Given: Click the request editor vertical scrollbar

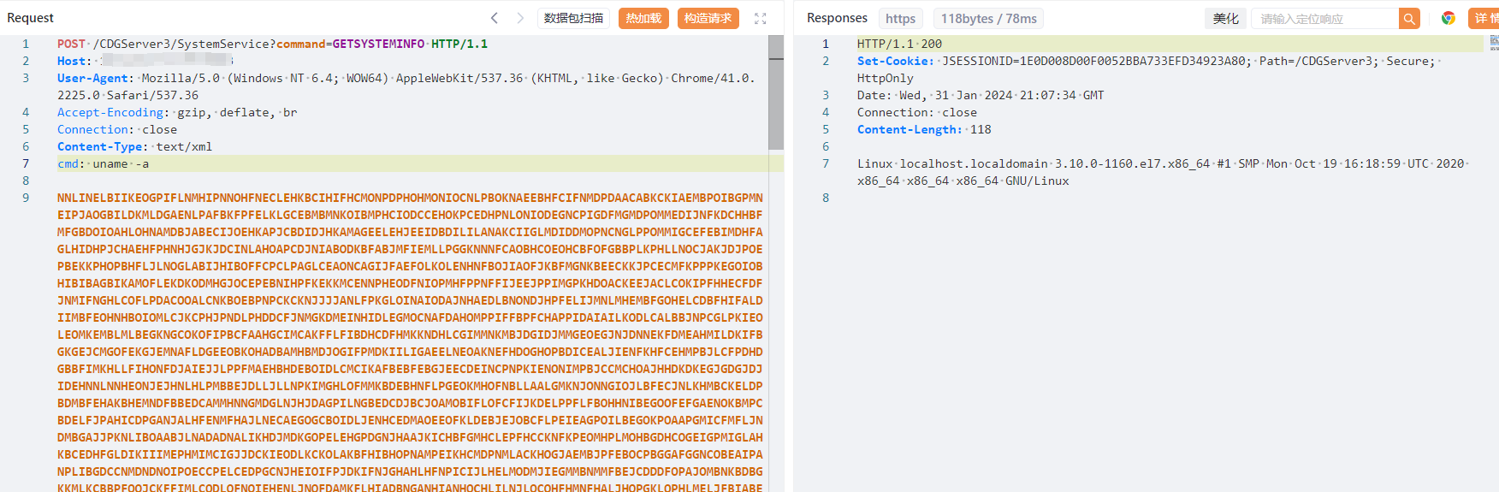Looking at the screenshot, I should click(x=776, y=92).
